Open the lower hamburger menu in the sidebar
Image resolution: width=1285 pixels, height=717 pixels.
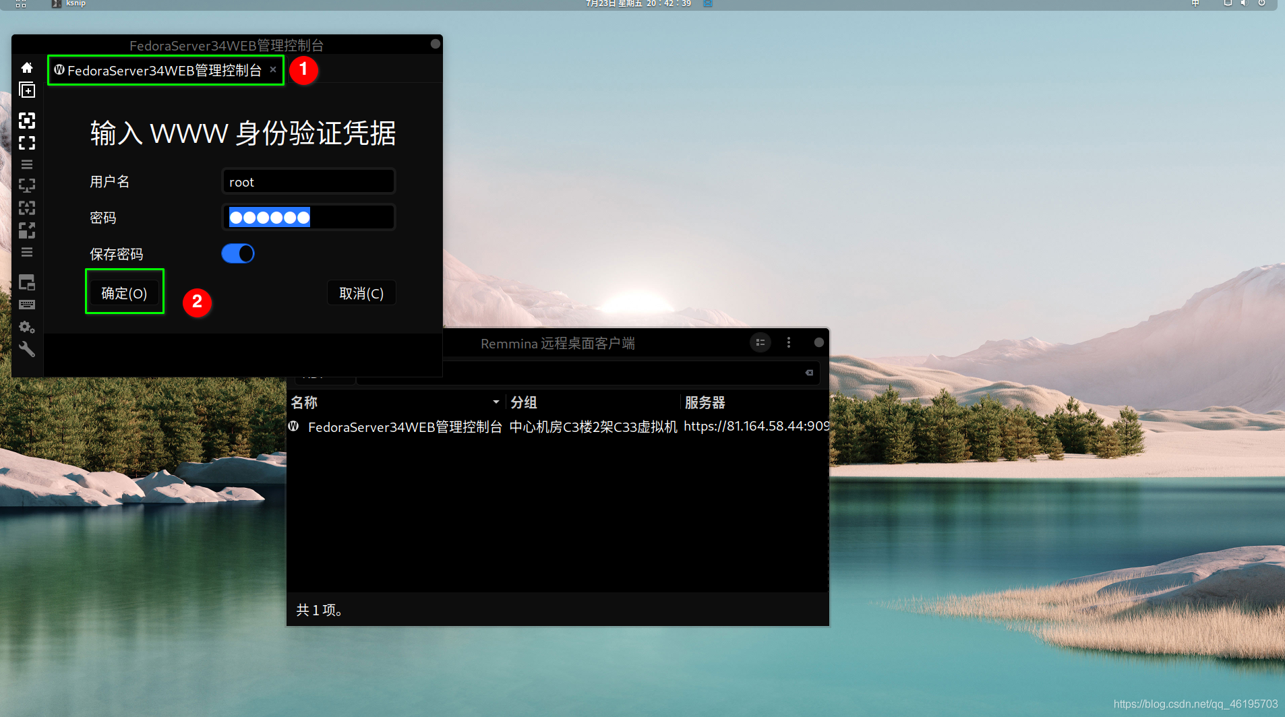[27, 252]
